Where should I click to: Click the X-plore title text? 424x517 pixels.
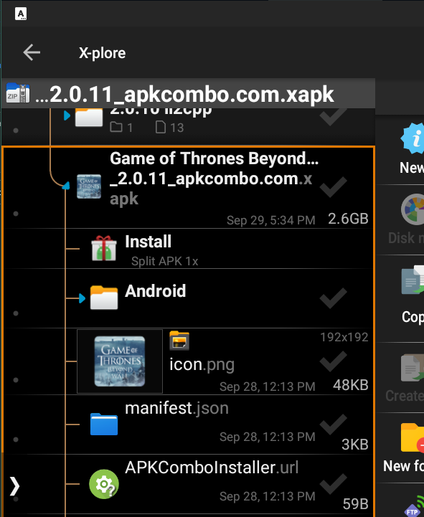(103, 53)
